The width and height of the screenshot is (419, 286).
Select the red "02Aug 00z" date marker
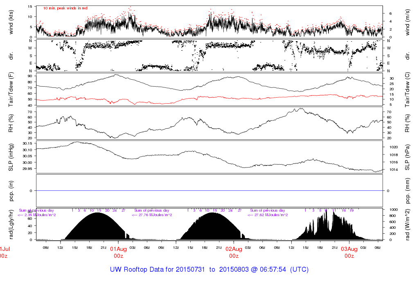234,252
